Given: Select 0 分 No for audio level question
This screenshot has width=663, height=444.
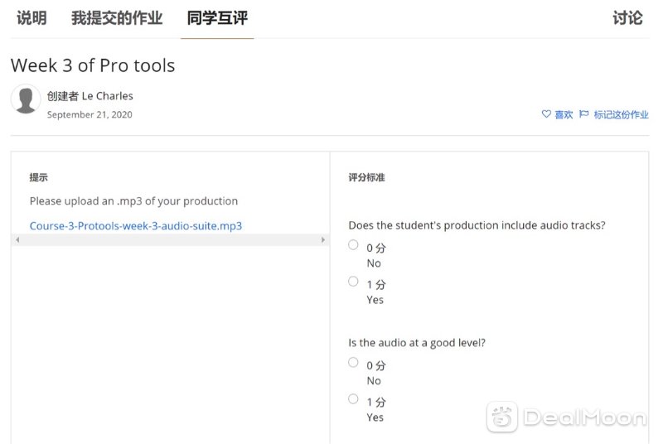Looking at the screenshot, I should [353, 363].
